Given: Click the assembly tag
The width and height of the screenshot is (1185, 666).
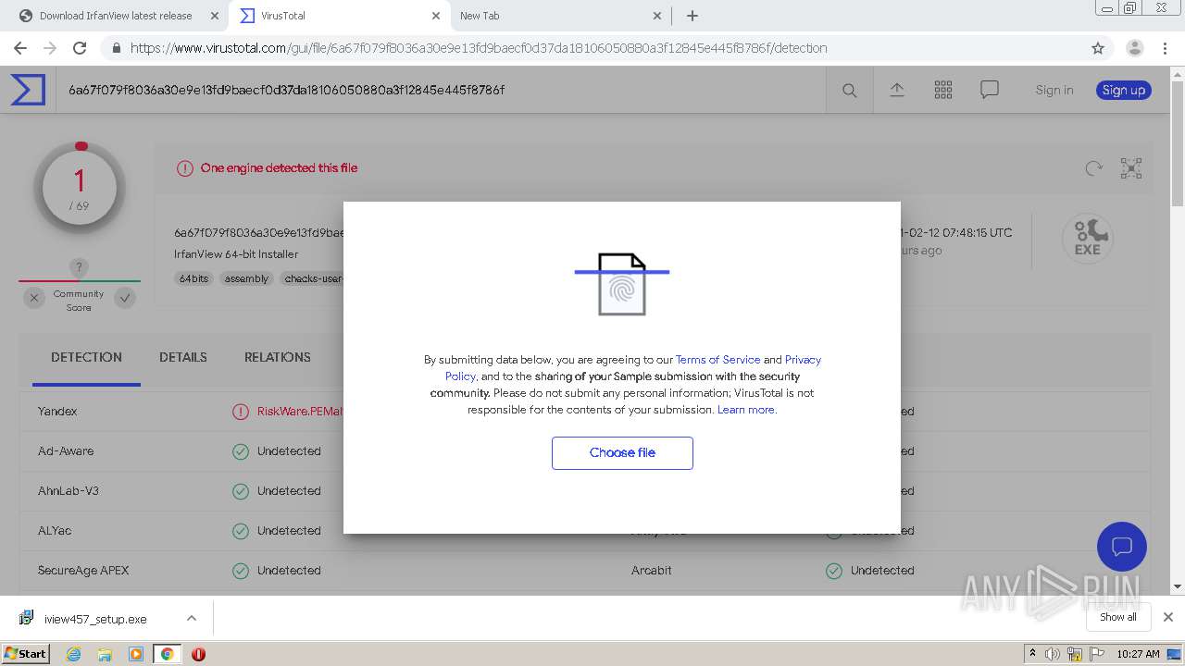Looking at the screenshot, I should 246,278.
